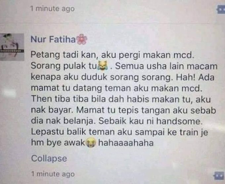Screen dimensions: 225x184
Task: Click the options icon beside the top timestamp
Action: (221, 10)
